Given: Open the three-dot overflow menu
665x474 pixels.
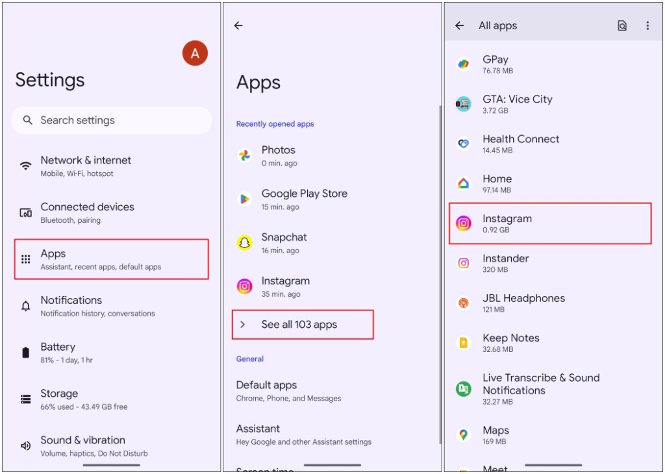Looking at the screenshot, I should click(x=647, y=25).
